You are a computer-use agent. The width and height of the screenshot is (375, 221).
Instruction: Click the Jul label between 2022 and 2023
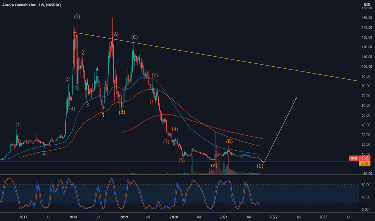(299, 217)
